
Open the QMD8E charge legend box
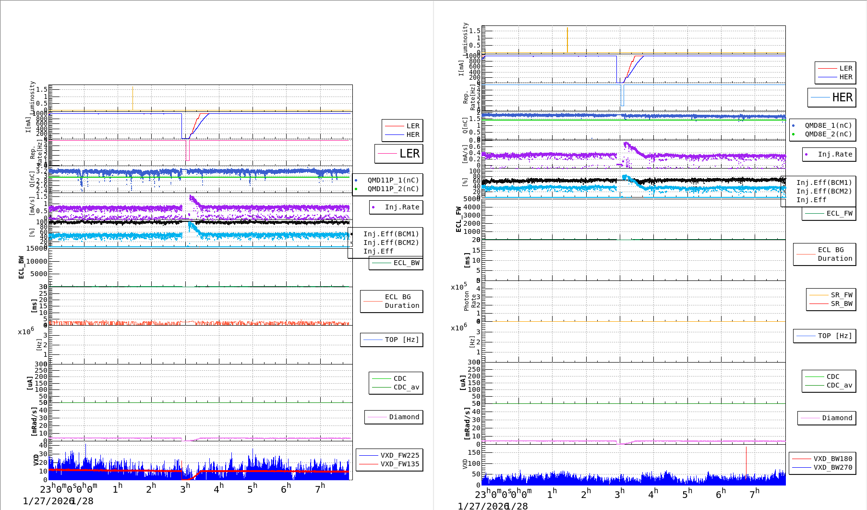coord(823,130)
